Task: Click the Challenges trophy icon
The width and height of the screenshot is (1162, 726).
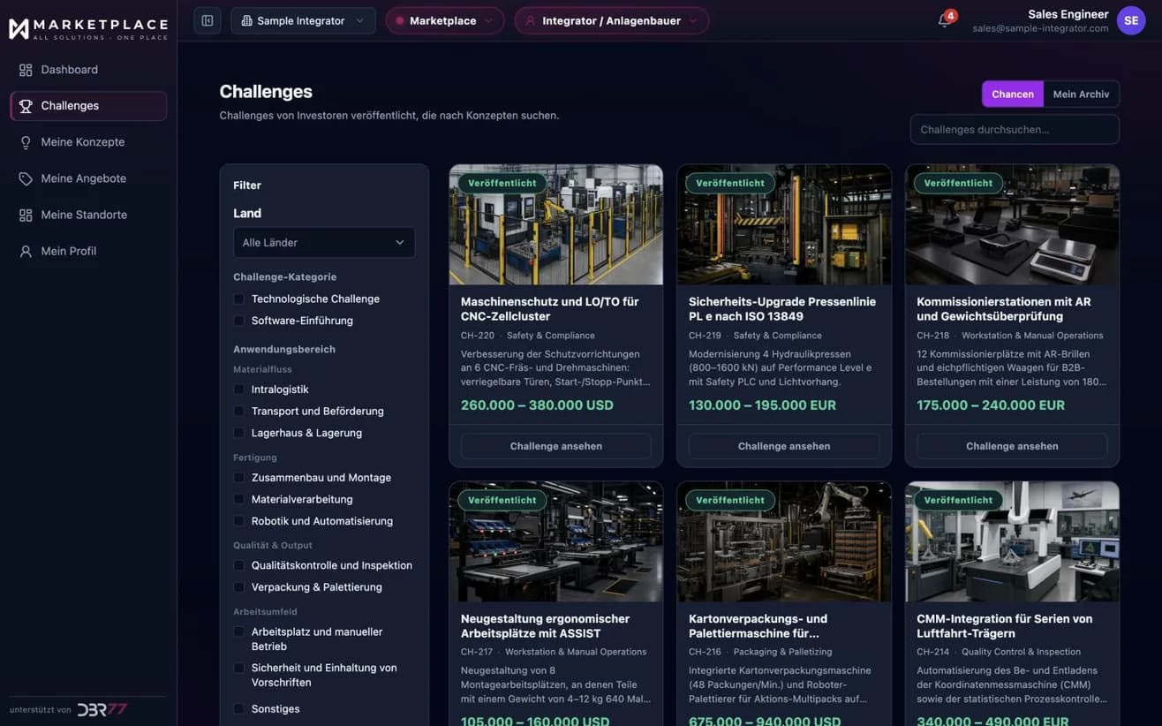Action: [x=26, y=106]
